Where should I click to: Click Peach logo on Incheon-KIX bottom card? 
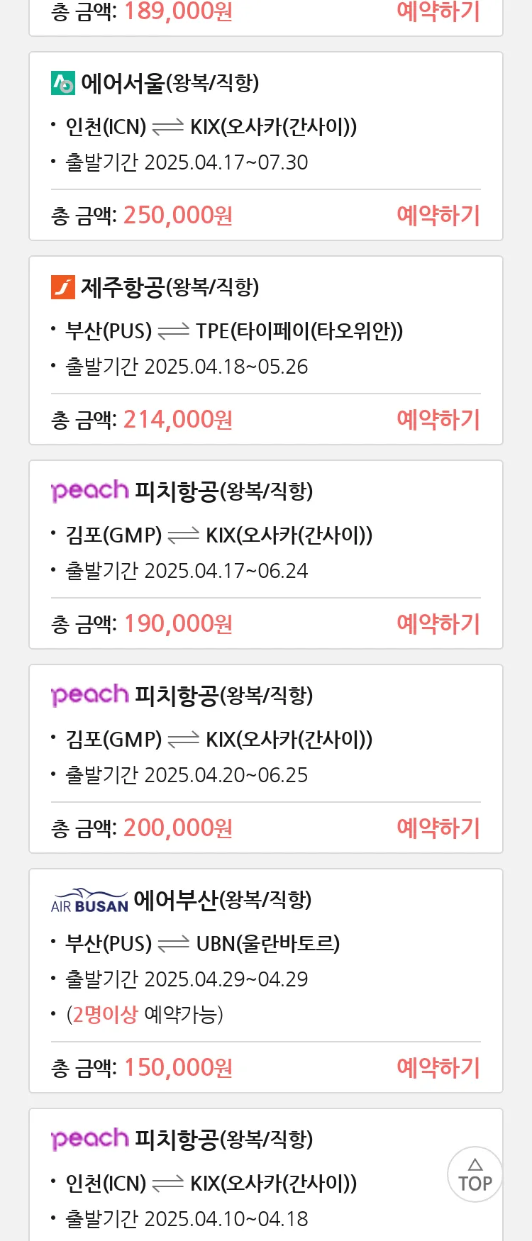coord(89,1139)
